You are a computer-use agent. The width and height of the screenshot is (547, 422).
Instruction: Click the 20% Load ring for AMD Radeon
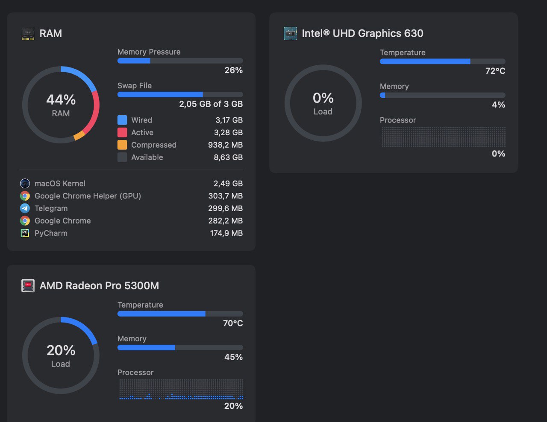61,355
